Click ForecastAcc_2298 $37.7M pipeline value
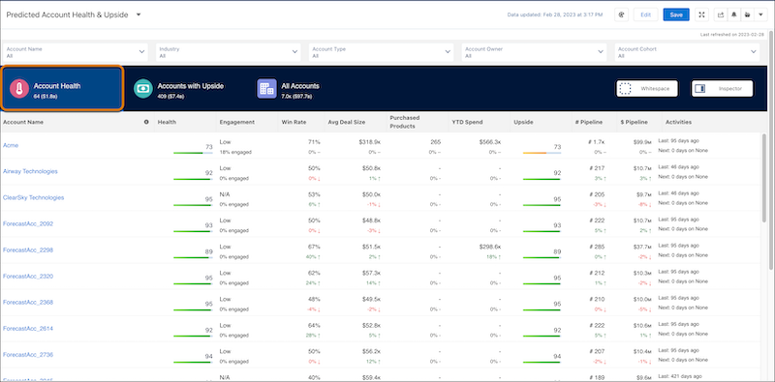The image size is (775, 382). pos(643,247)
